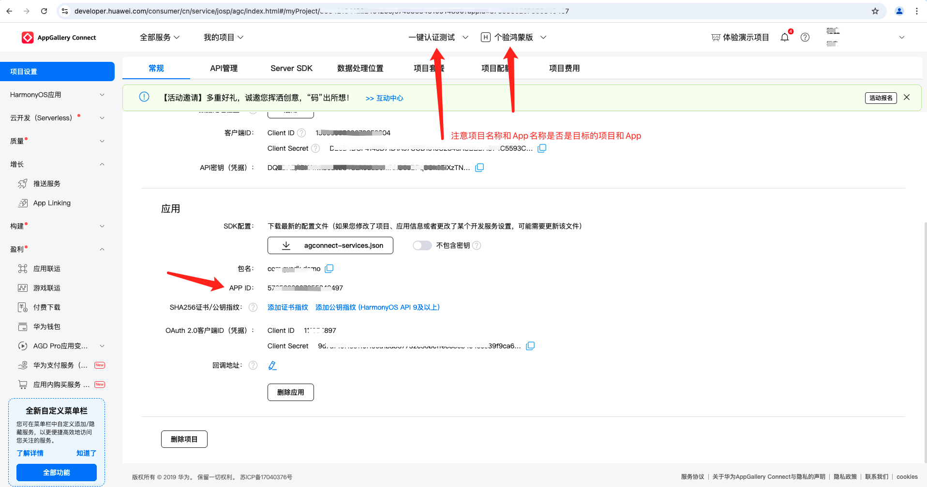Open the 服务协议 footer link
The height and width of the screenshot is (487, 927).
coord(692,477)
